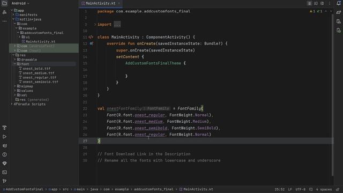Close the MainActivity.kt tab
The width and height of the screenshot is (343, 193).
tap(119, 3)
